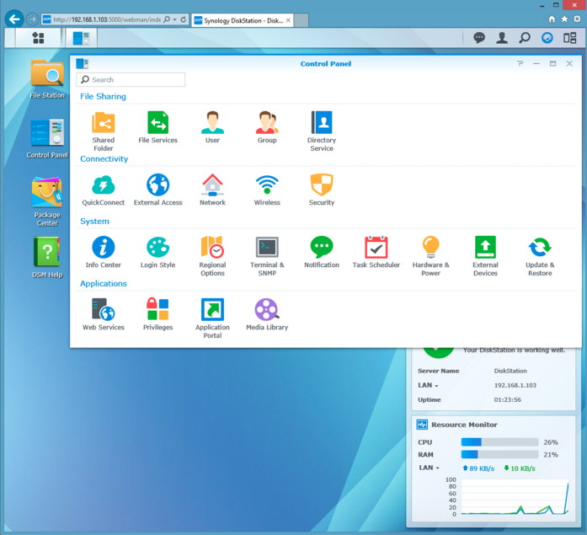Open Hardware & Power settings
The height and width of the screenshot is (535, 587).
pyautogui.click(x=431, y=256)
